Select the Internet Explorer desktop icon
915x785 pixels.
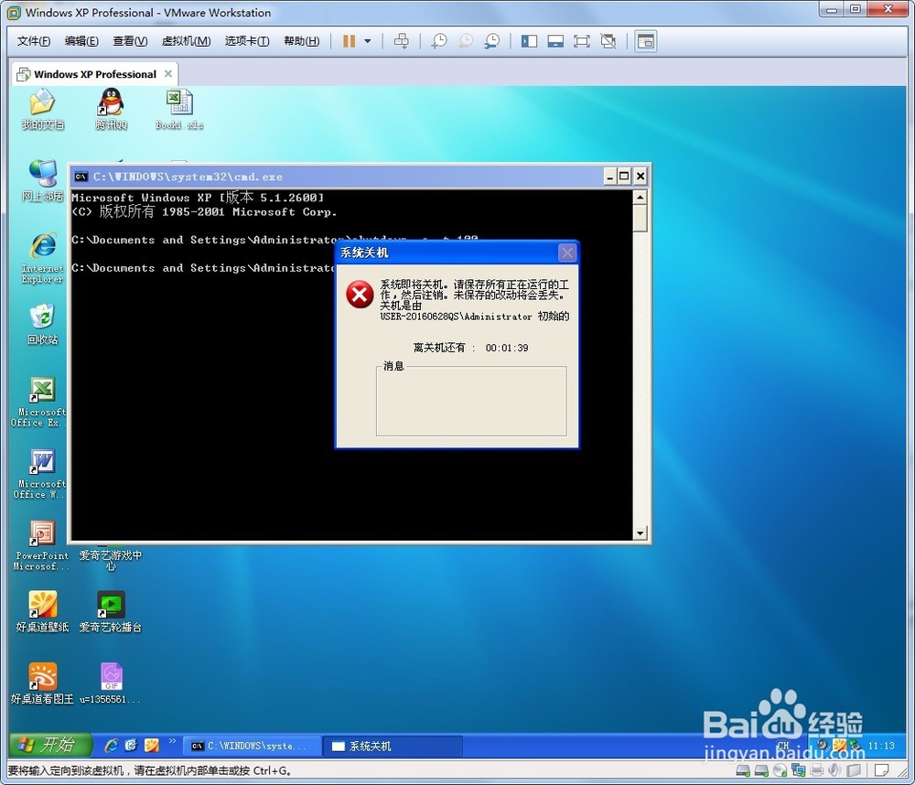tap(42, 258)
